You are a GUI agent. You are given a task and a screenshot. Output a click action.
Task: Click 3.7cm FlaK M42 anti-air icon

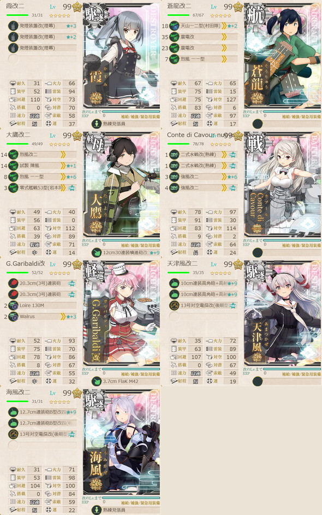(x=97, y=381)
